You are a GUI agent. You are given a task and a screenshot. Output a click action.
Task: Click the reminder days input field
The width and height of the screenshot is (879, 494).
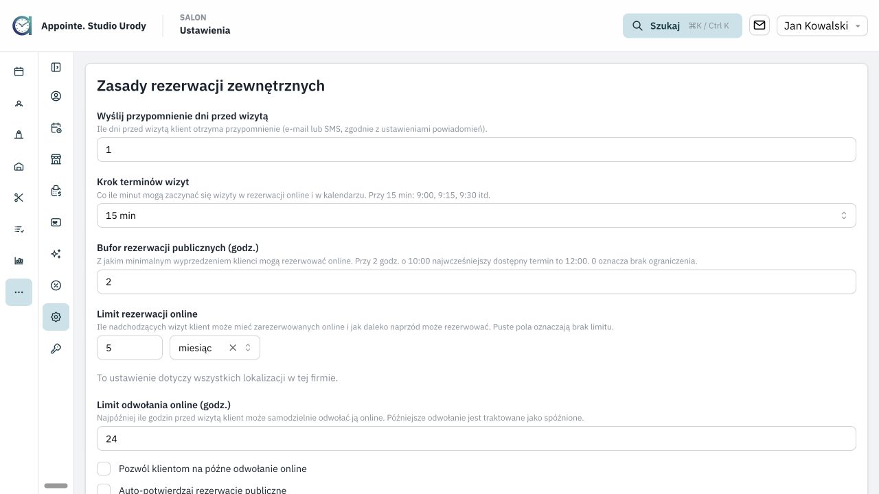(x=476, y=150)
